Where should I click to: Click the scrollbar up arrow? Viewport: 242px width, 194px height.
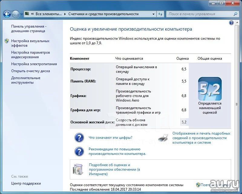237,23
